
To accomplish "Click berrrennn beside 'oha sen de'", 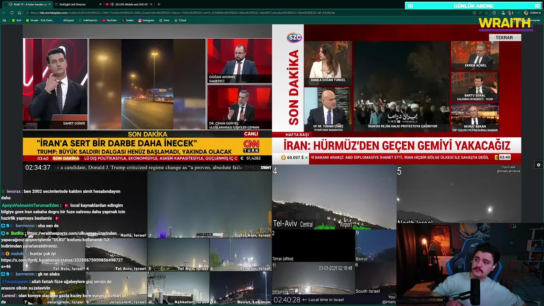I will (25, 226).
